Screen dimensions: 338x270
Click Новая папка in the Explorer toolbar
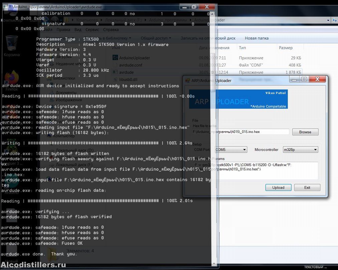pyautogui.click(x=257, y=38)
